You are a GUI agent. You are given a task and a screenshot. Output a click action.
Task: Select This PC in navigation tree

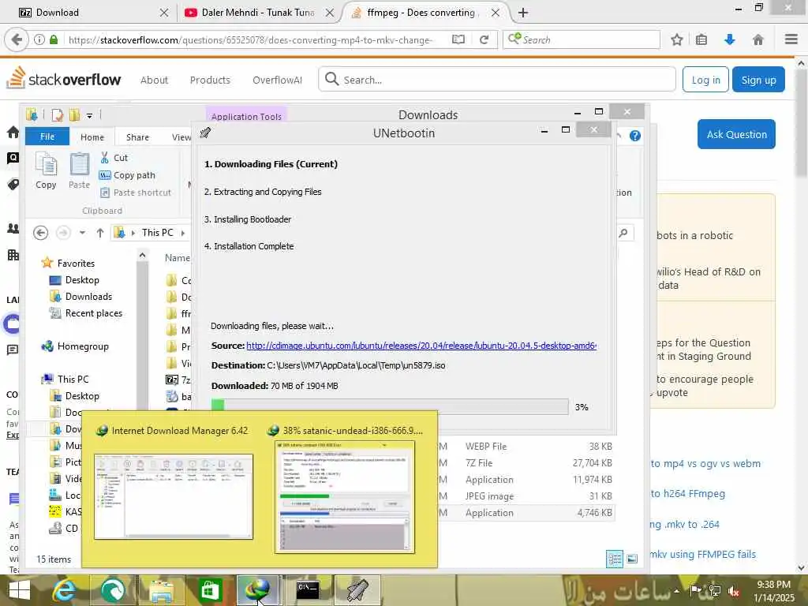(65, 379)
